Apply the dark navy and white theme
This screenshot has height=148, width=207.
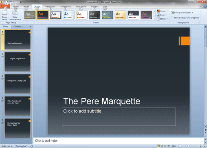click(x=133, y=15)
